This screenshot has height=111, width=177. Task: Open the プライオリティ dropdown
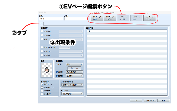coord(72,85)
